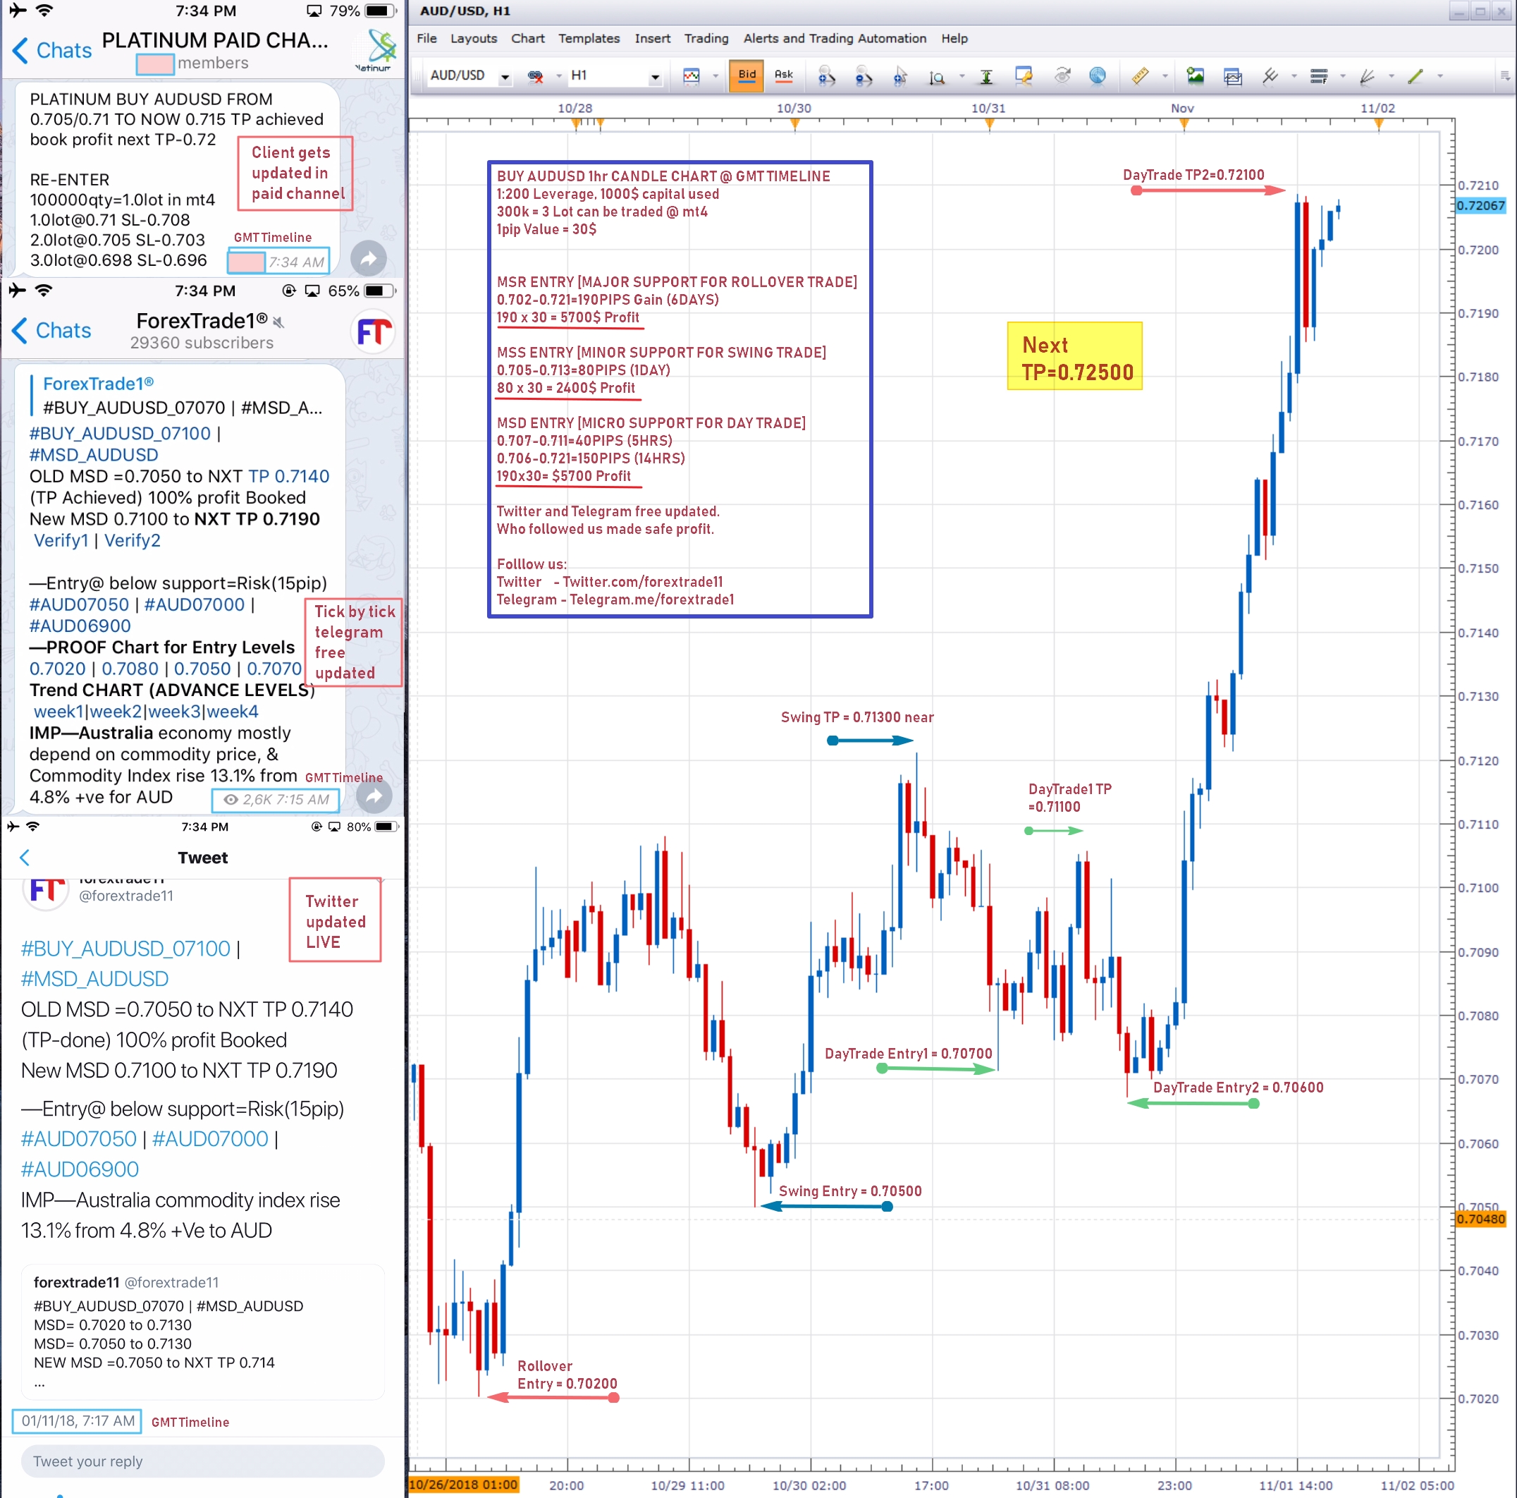Go back to Chats from Platinum channel

[52, 50]
